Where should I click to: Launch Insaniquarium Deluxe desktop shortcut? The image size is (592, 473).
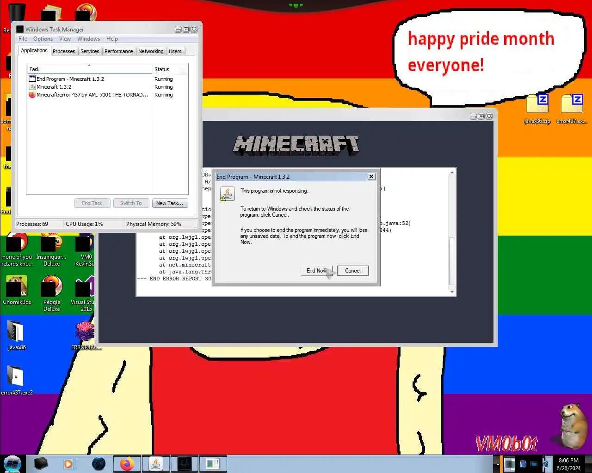(51, 250)
